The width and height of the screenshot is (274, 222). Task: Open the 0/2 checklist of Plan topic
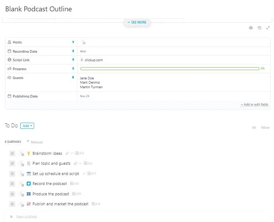(x=88, y=163)
